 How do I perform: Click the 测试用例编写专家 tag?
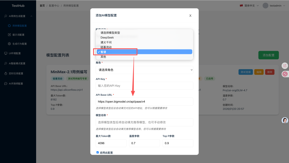(77, 79)
